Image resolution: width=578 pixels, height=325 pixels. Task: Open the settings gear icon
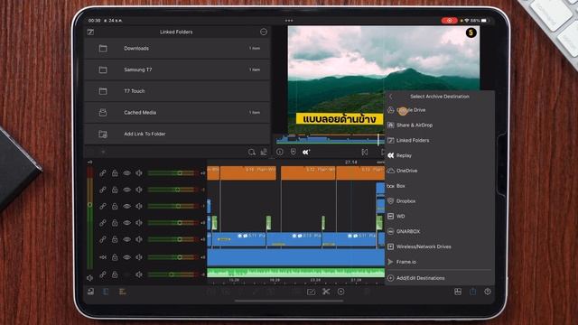click(488, 292)
